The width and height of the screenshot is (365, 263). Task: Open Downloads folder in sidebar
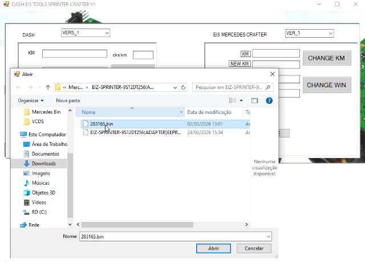coord(43,163)
